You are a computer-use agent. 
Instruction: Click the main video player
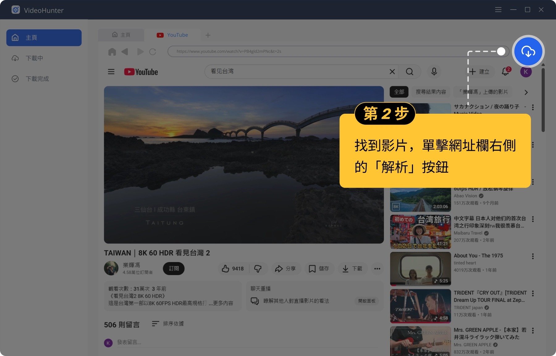[x=244, y=165]
